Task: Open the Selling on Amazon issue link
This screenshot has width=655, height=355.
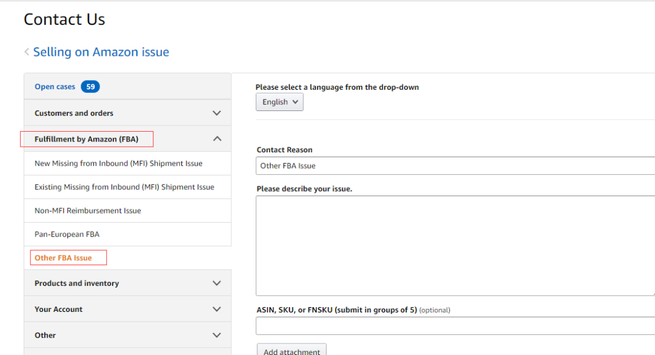Action: click(x=101, y=52)
